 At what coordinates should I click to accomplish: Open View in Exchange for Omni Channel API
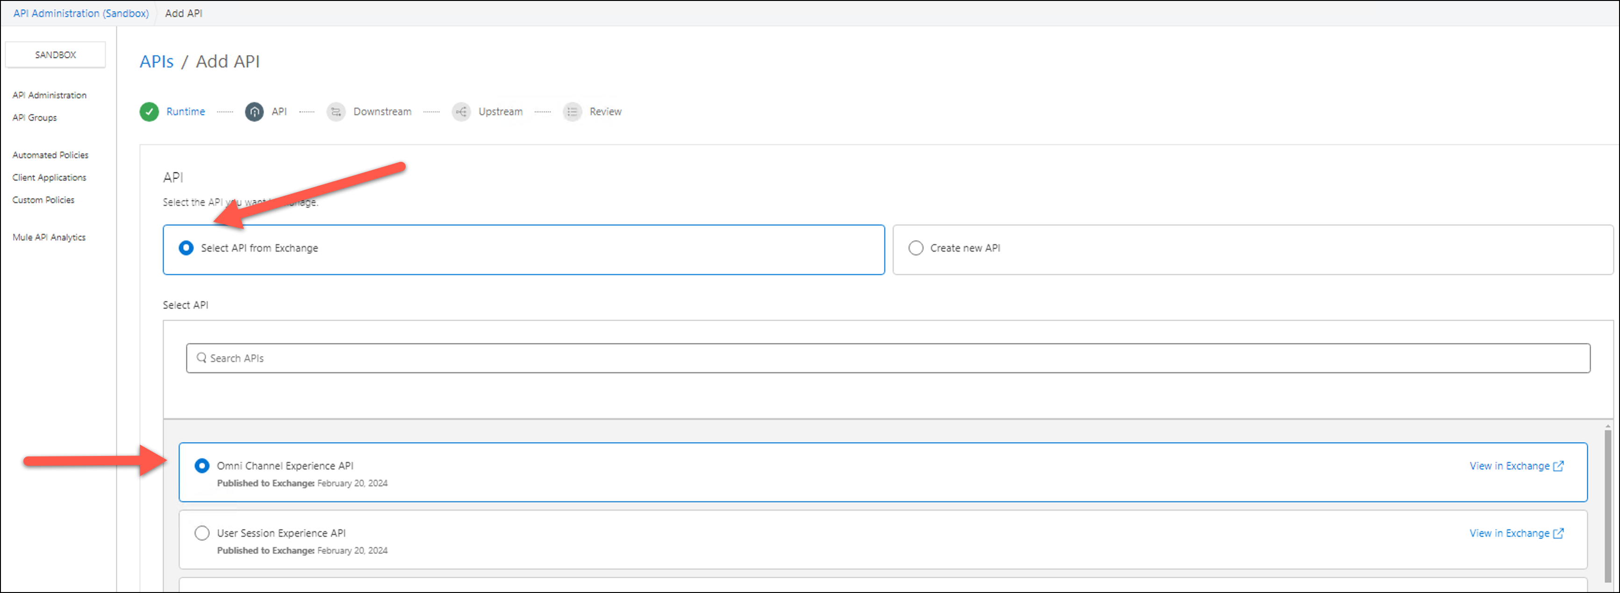[1509, 466]
